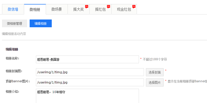Click the 顶部banner图片 path input

pyautogui.click(x=90, y=82)
